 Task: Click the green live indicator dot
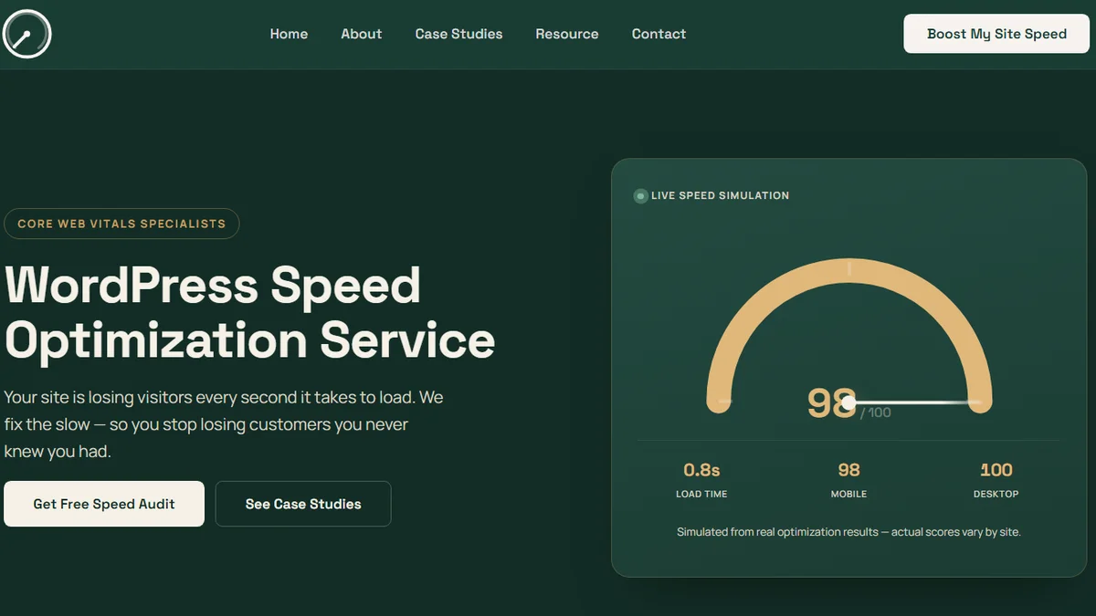[x=640, y=196]
